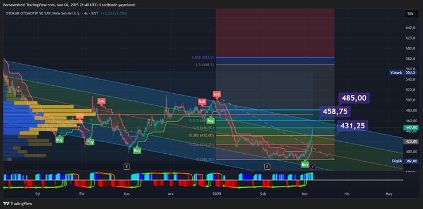
Task: Click the Eki month on time axis
Action: [x=82, y=194]
